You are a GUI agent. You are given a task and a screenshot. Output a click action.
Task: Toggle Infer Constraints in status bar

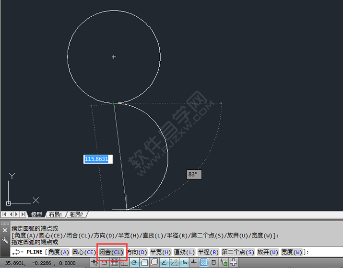tap(95, 262)
